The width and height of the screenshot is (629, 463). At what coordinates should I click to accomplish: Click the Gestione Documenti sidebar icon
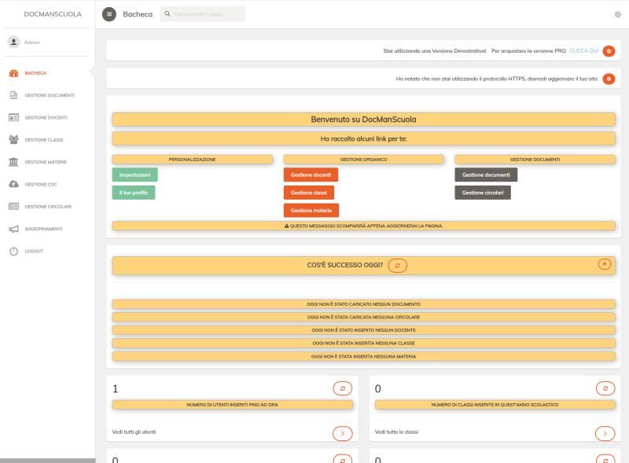[13, 95]
